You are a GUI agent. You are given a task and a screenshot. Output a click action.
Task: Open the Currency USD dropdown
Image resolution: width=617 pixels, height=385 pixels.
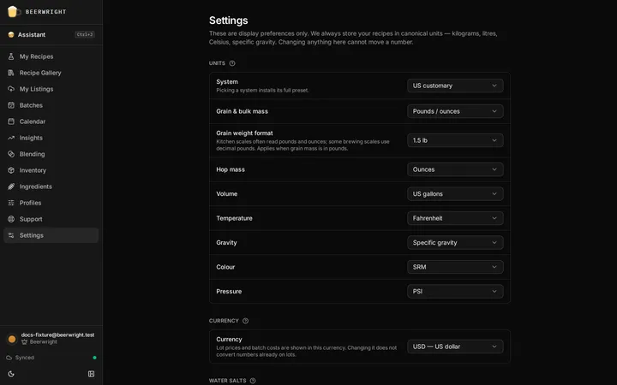tap(455, 346)
